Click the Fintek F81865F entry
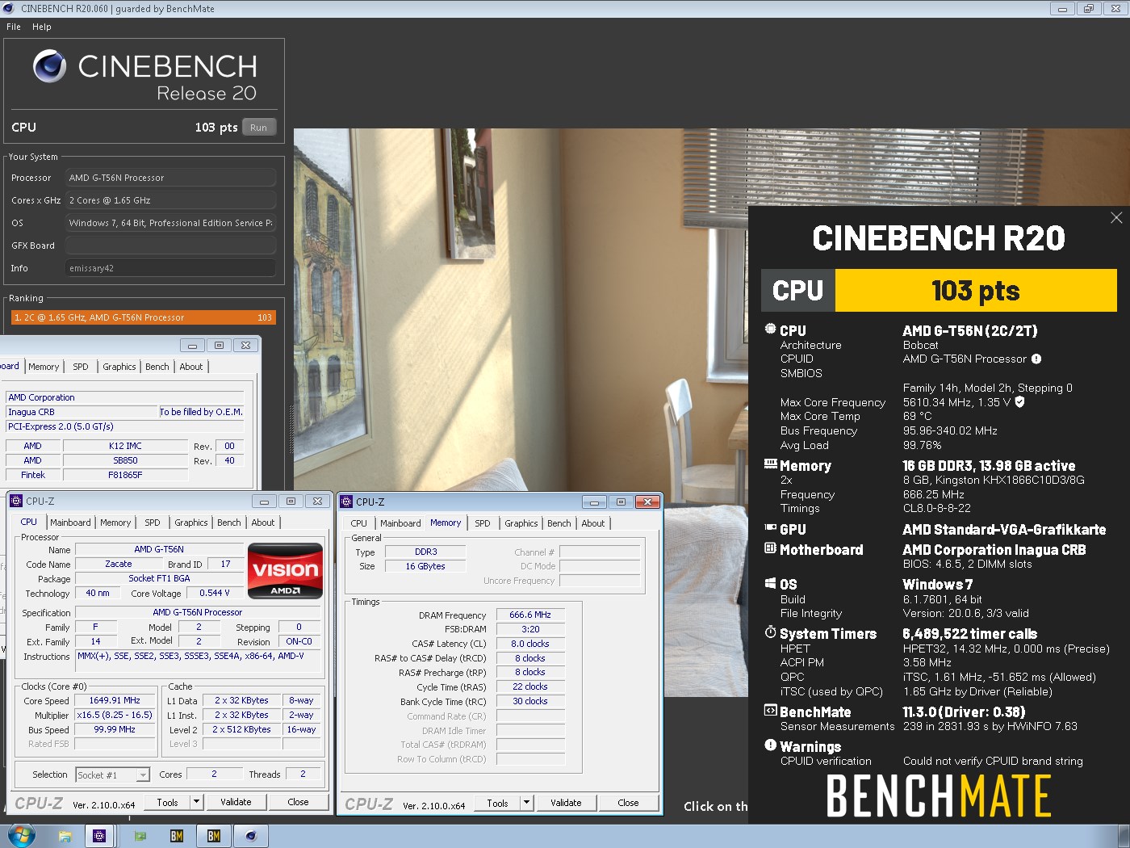Screen dimensions: 1130x848 (126, 475)
